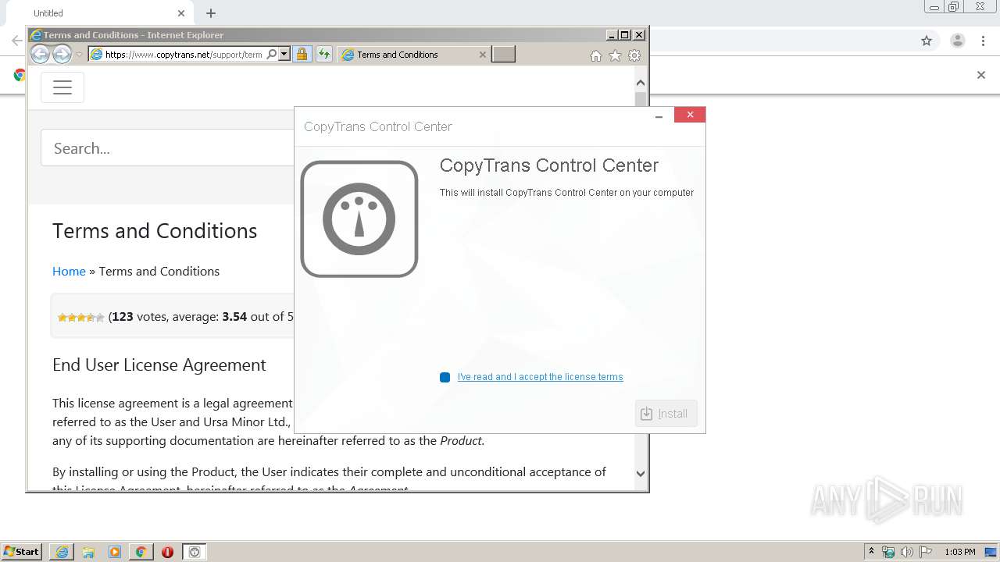Launch Internet Explorer from taskbar
This screenshot has height=562, width=1000.
[62, 552]
